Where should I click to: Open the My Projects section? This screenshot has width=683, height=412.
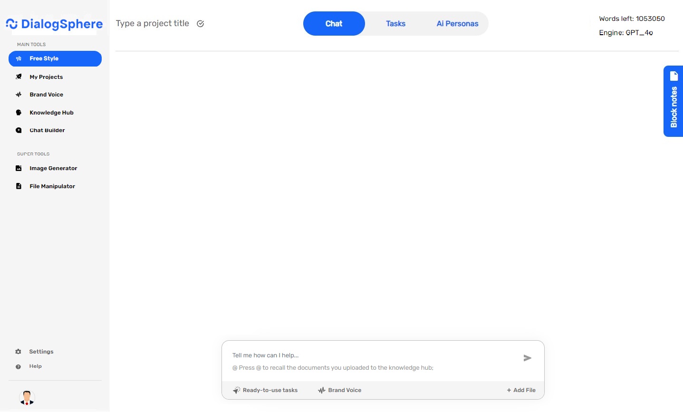pos(46,77)
